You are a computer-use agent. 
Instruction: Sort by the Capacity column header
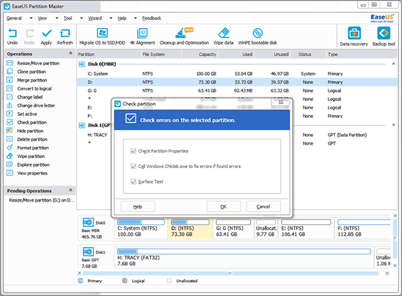click(x=200, y=54)
